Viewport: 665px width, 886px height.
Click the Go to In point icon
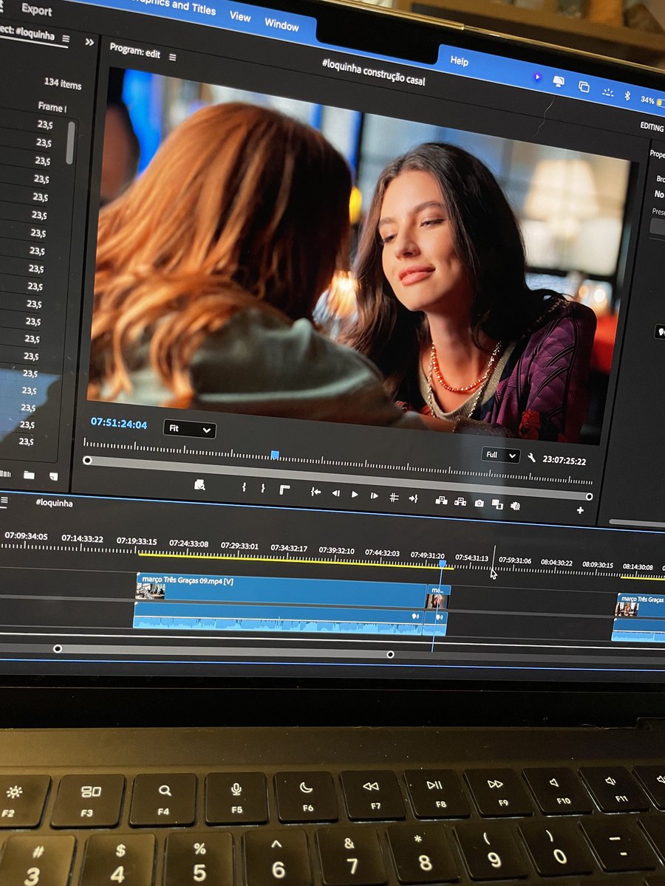(x=316, y=492)
